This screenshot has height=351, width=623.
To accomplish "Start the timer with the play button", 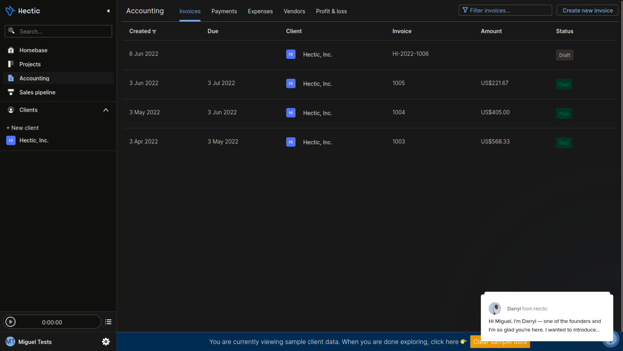I will click(x=11, y=322).
